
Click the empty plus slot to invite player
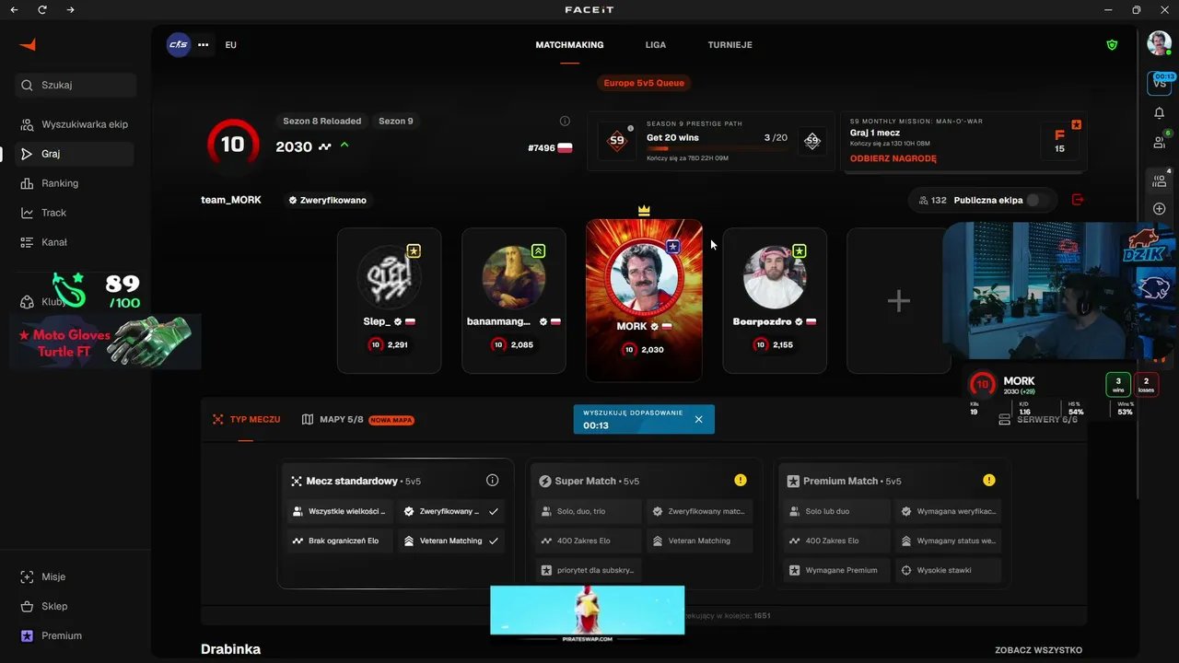(x=899, y=301)
